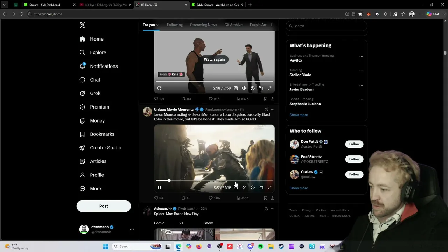Click the X logo in the sidebar
Image resolution: width=448 pixels, height=252 pixels.
coord(82,25)
